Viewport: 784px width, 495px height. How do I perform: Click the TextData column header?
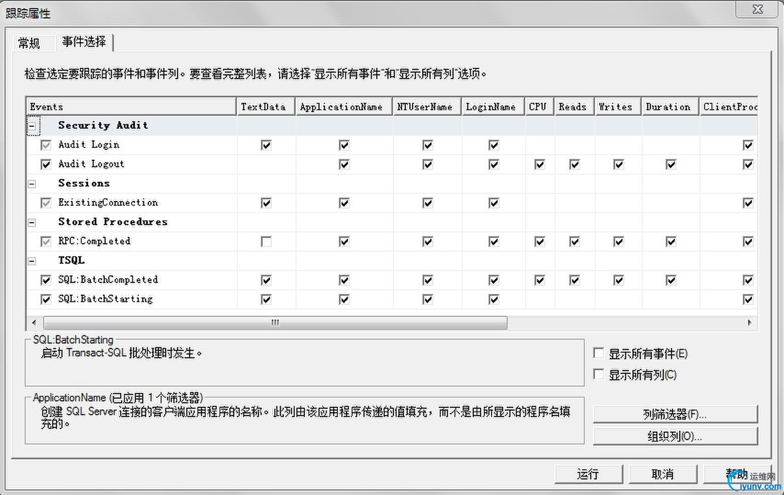tap(266, 107)
